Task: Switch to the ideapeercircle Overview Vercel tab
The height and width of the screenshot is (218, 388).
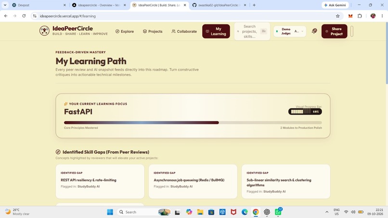Action: [99, 5]
